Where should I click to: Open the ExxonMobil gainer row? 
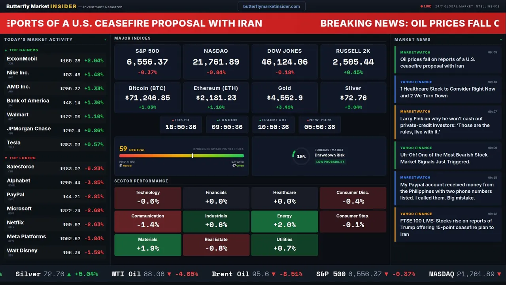(55, 61)
